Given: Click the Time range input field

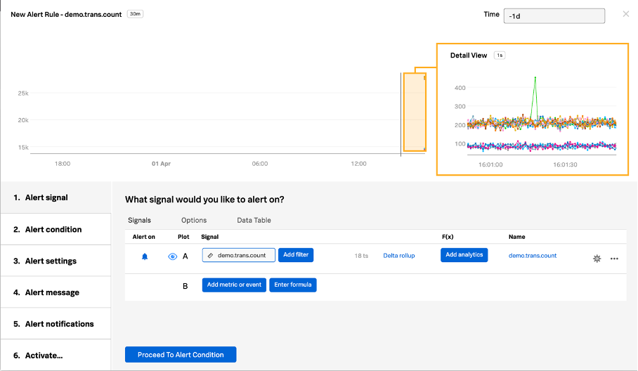Looking at the screenshot, I should [554, 15].
